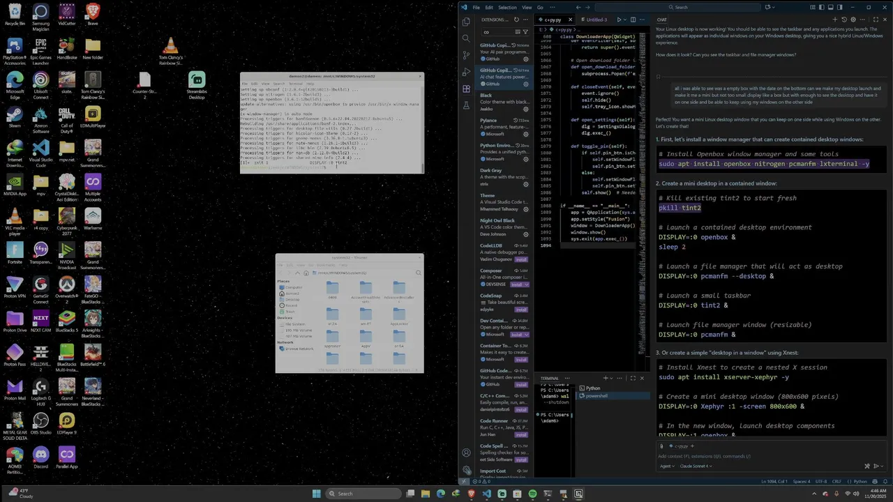893x502 pixels.
Task: Open the Testing flask icon in activity bar
Action: point(466,105)
